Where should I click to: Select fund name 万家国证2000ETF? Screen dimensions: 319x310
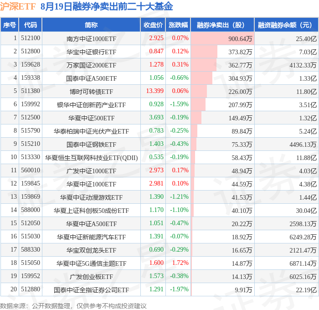(x=91, y=65)
